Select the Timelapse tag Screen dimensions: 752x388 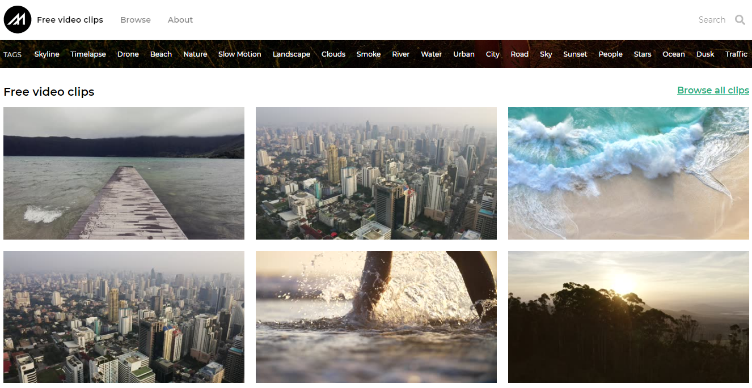coord(88,54)
